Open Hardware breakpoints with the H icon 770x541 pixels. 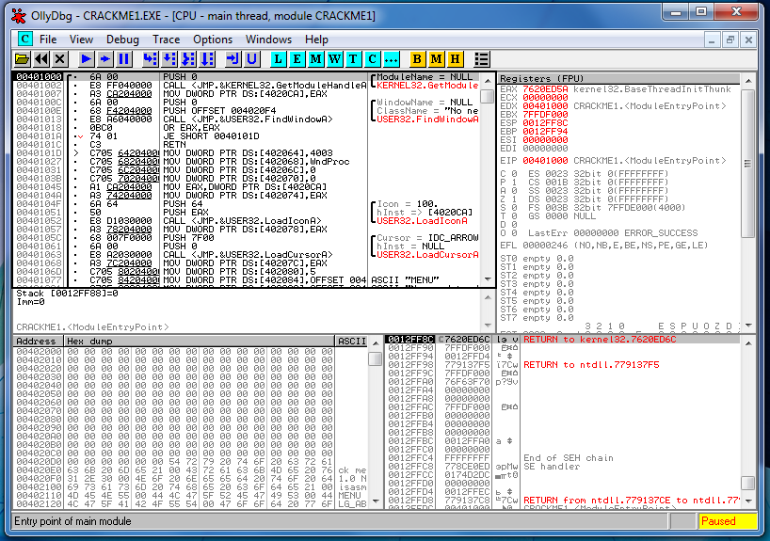[456, 59]
